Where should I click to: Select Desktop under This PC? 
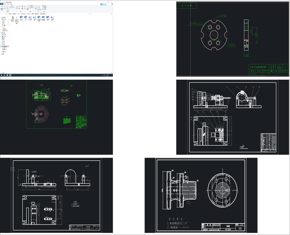pos(4,36)
